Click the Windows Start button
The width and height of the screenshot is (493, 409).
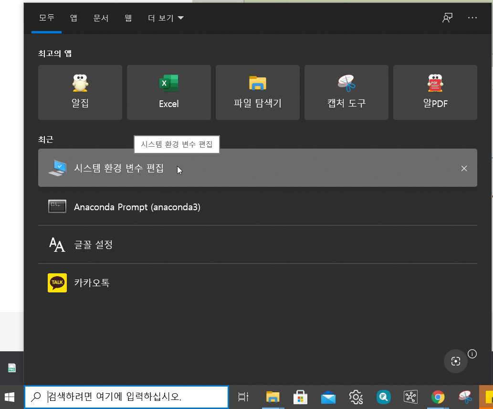(10, 397)
